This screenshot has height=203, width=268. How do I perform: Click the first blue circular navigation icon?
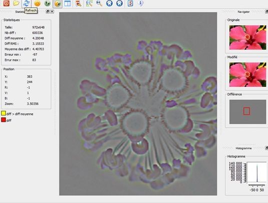point(109,3)
